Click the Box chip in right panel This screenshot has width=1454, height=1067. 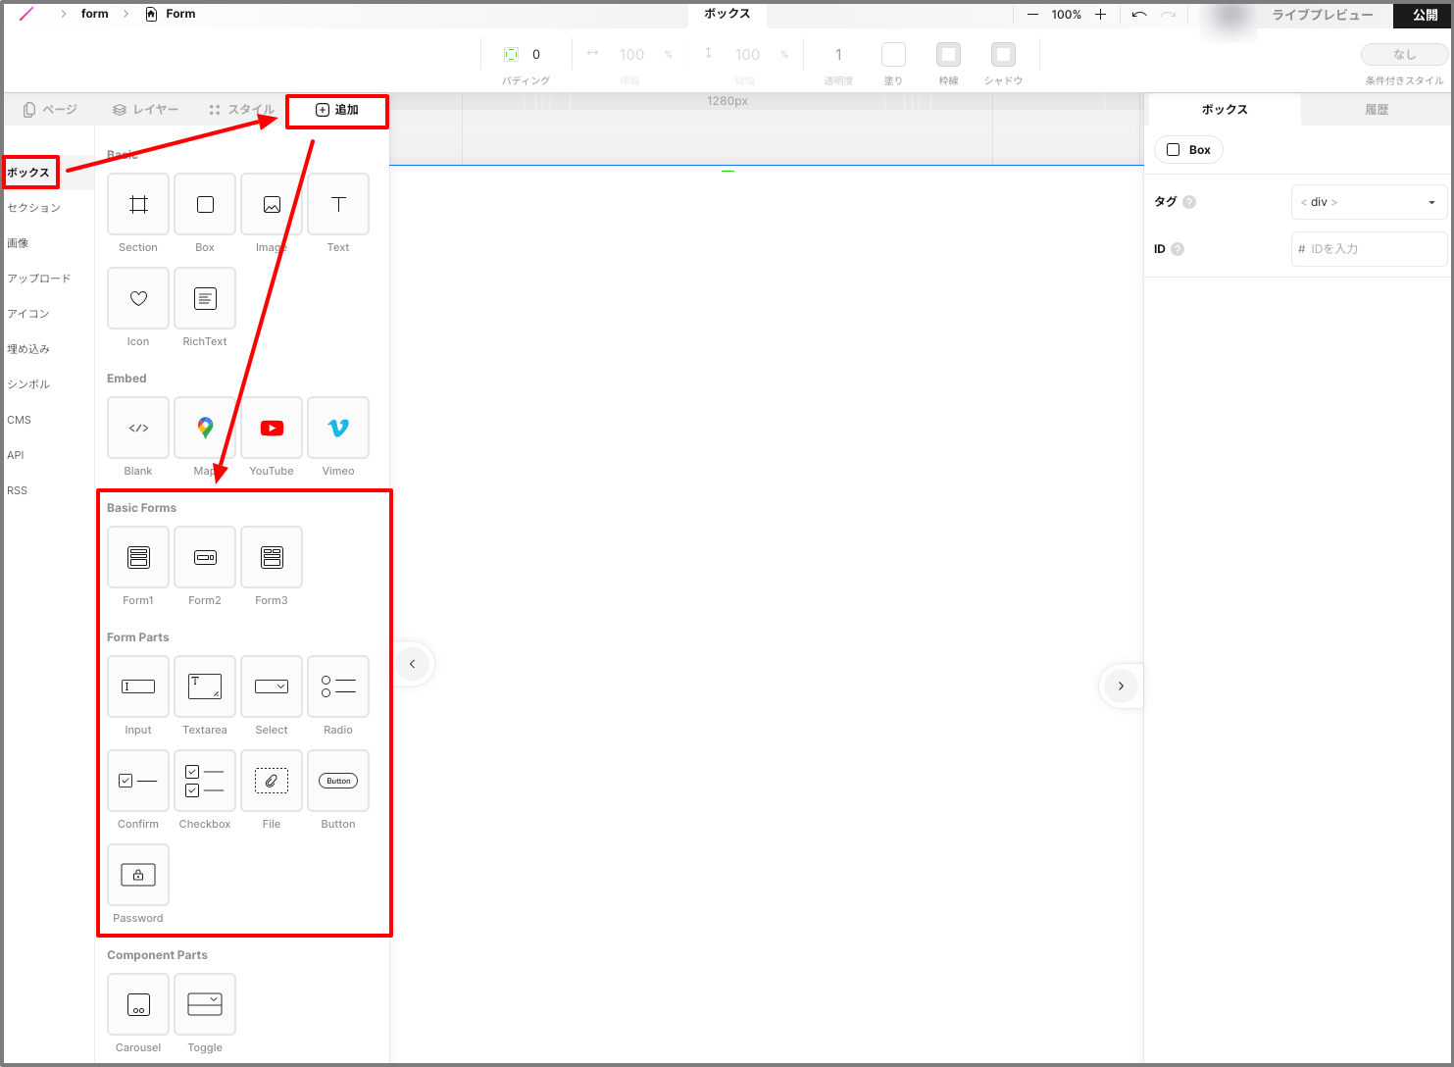(1188, 150)
